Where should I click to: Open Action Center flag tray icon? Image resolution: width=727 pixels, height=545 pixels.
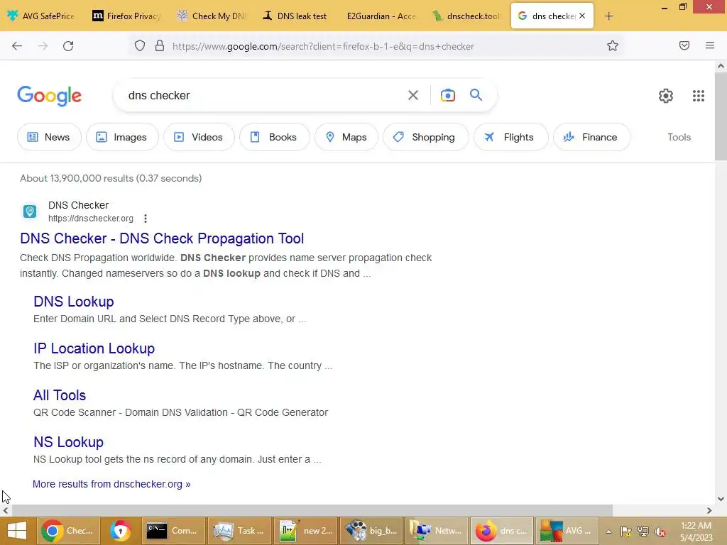[x=626, y=532]
